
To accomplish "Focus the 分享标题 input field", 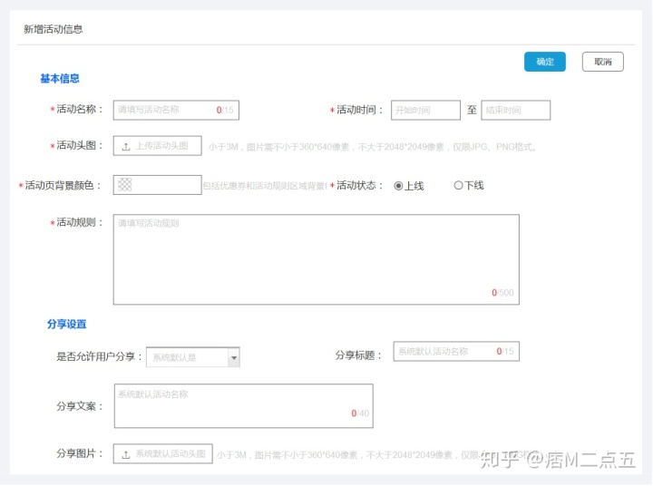I will click(456, 352).
